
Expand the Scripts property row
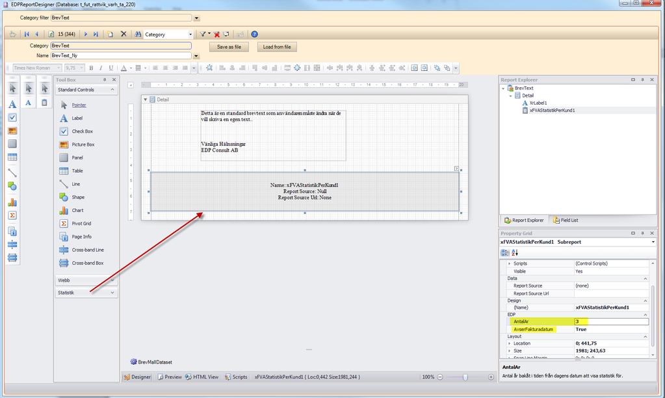point(510,263)
